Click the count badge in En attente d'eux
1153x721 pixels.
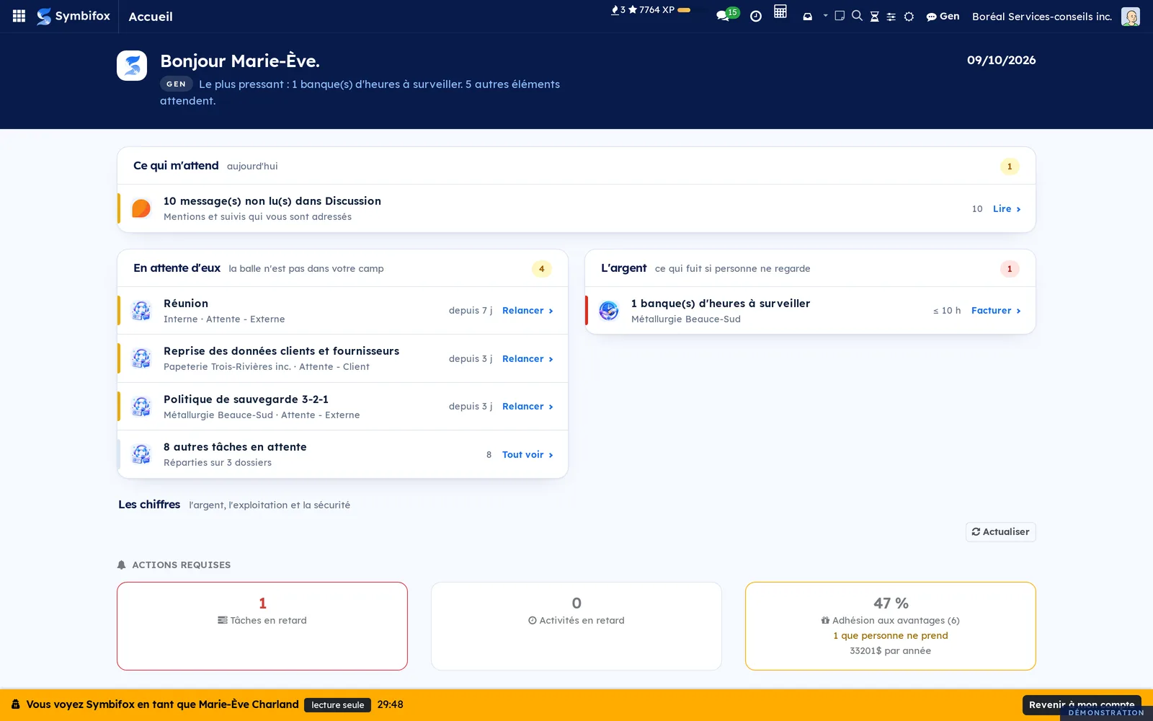(542, 269)
